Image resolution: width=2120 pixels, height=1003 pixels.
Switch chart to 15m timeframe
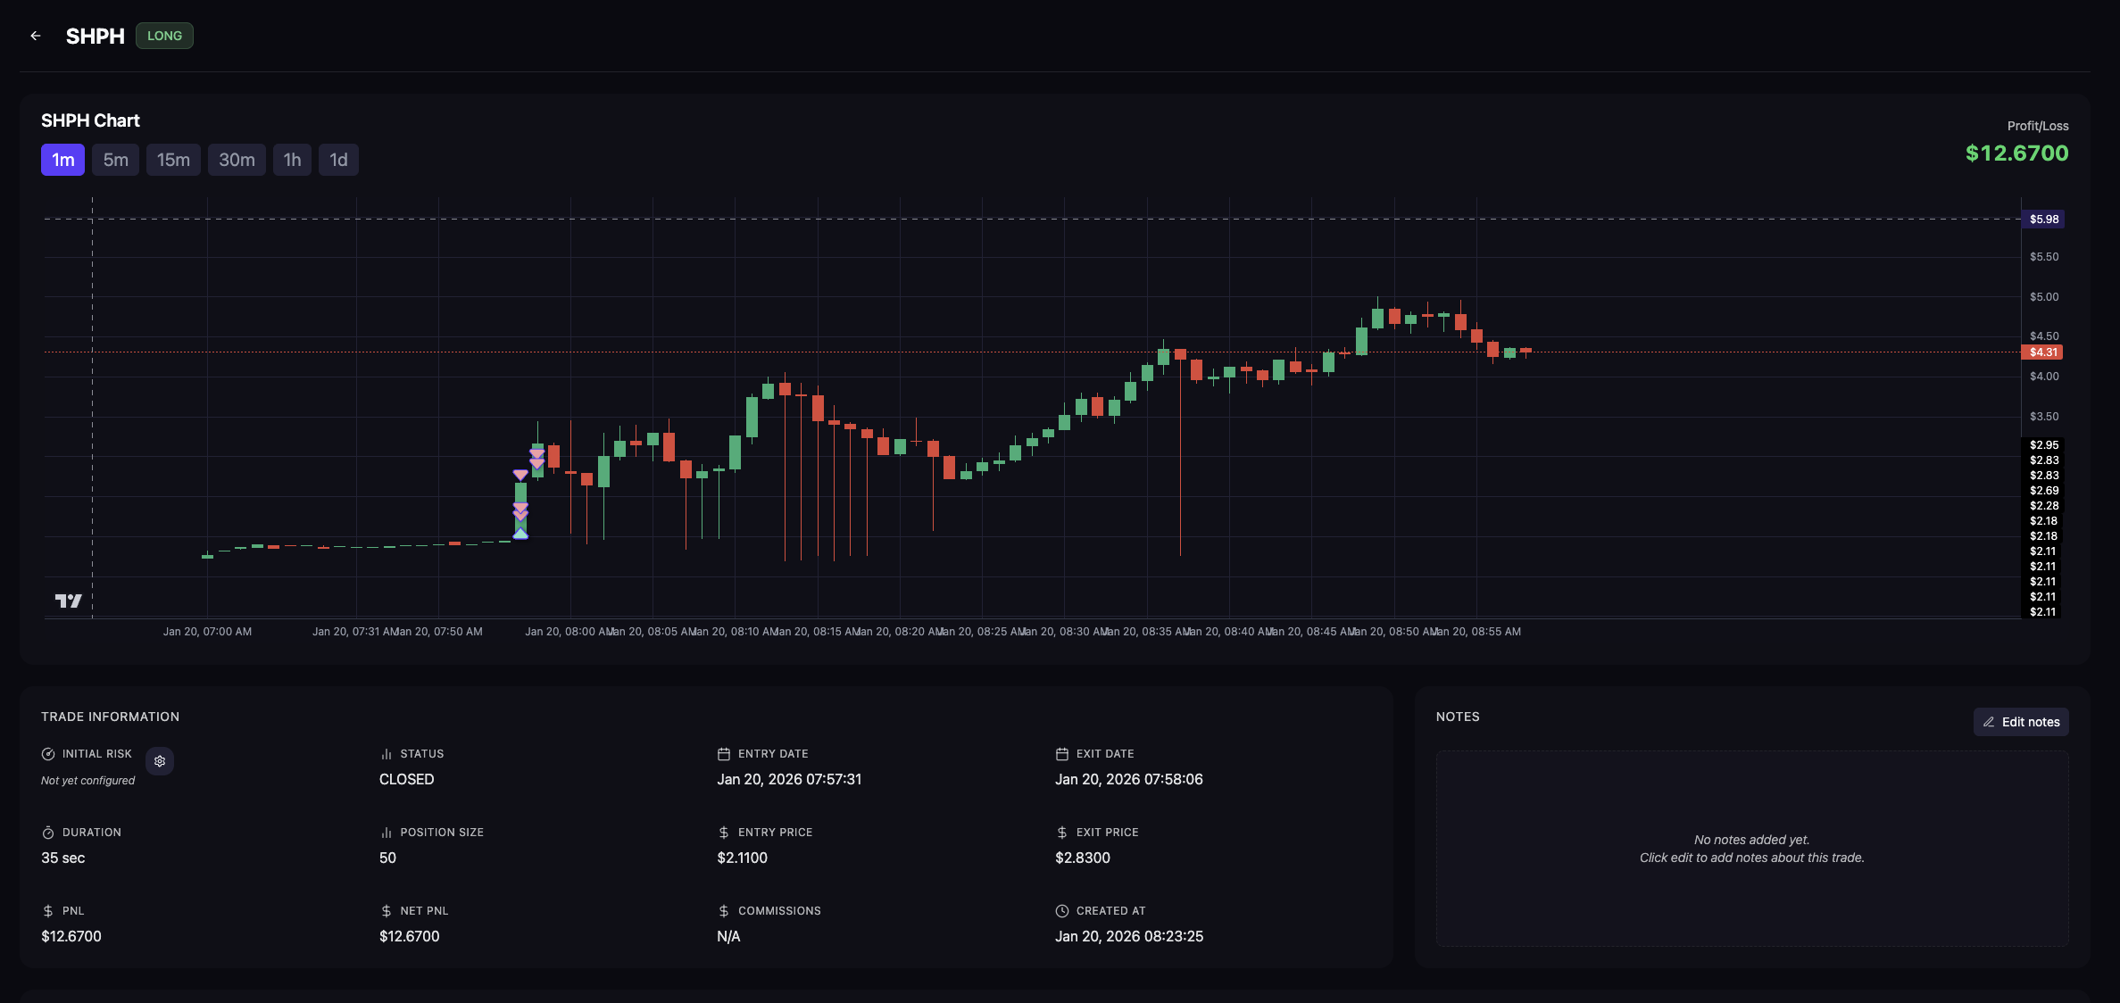[173, 160]
